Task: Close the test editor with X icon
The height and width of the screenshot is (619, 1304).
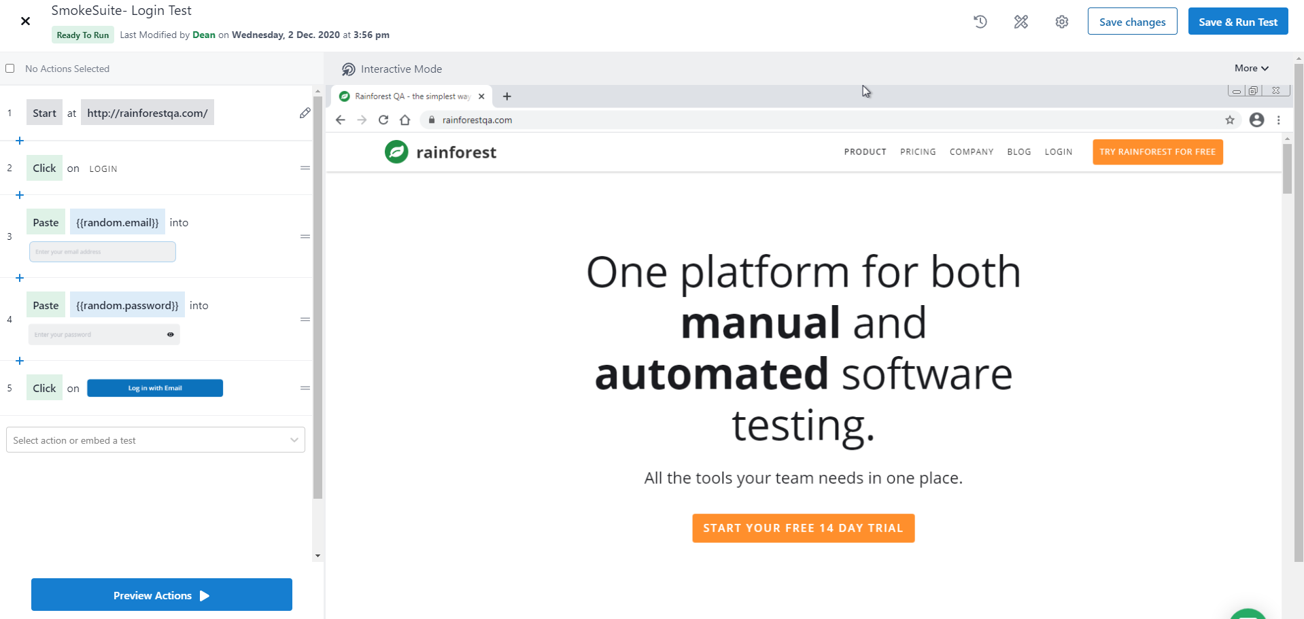Action: point(25,21)
